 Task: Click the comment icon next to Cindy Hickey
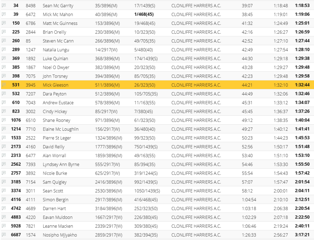(4, 111)
